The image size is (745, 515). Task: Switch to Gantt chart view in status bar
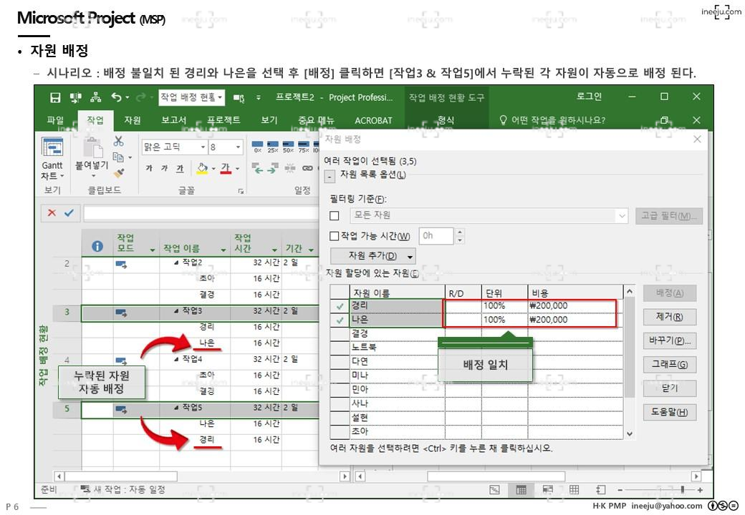(x=494, y=490)
